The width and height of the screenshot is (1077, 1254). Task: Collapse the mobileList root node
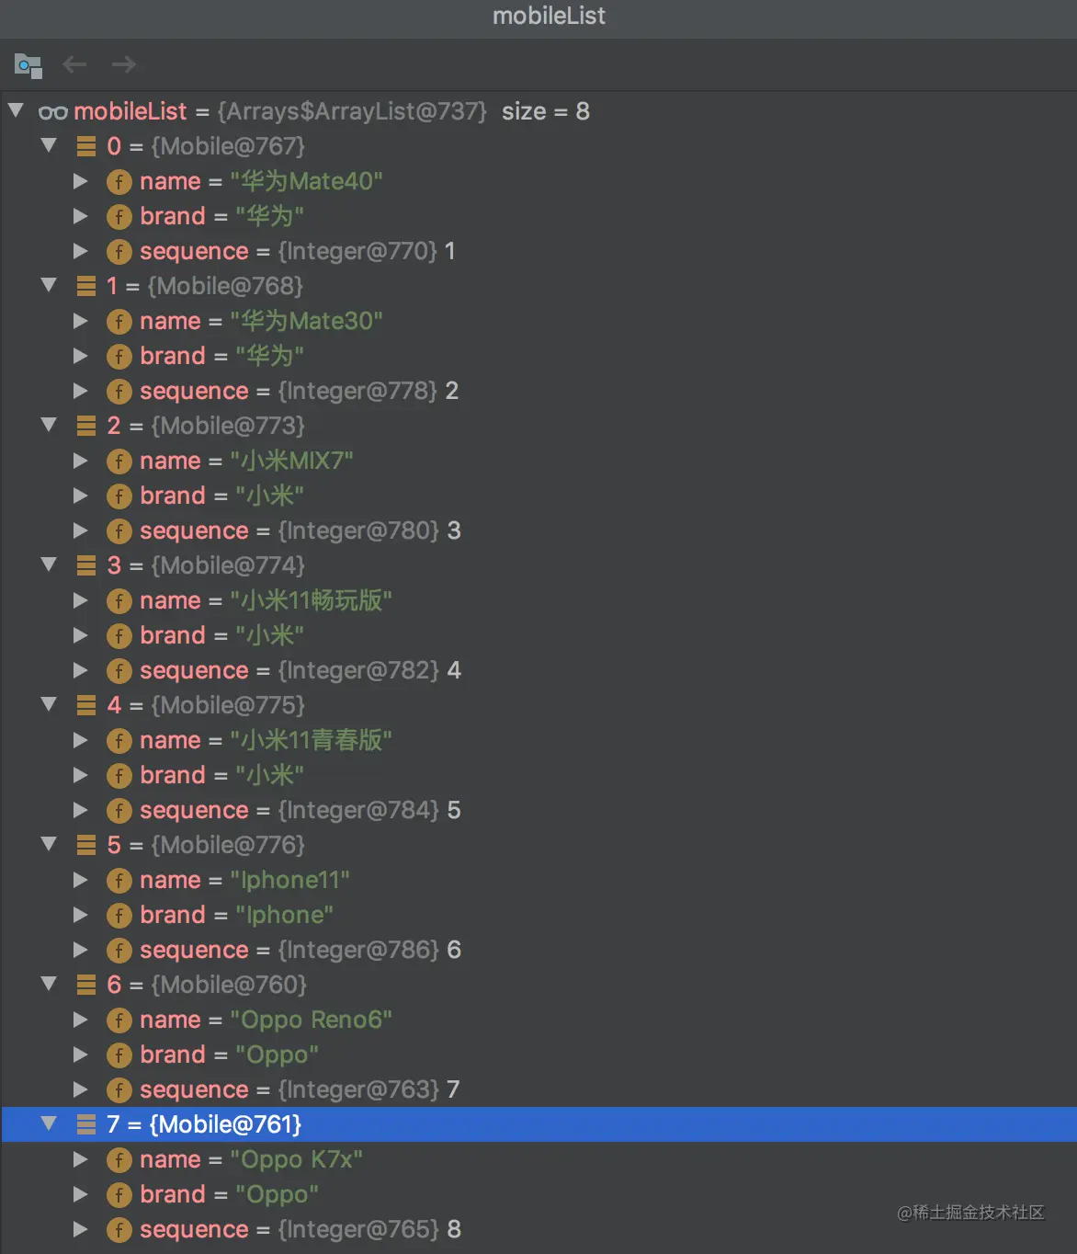pos(16,110)
